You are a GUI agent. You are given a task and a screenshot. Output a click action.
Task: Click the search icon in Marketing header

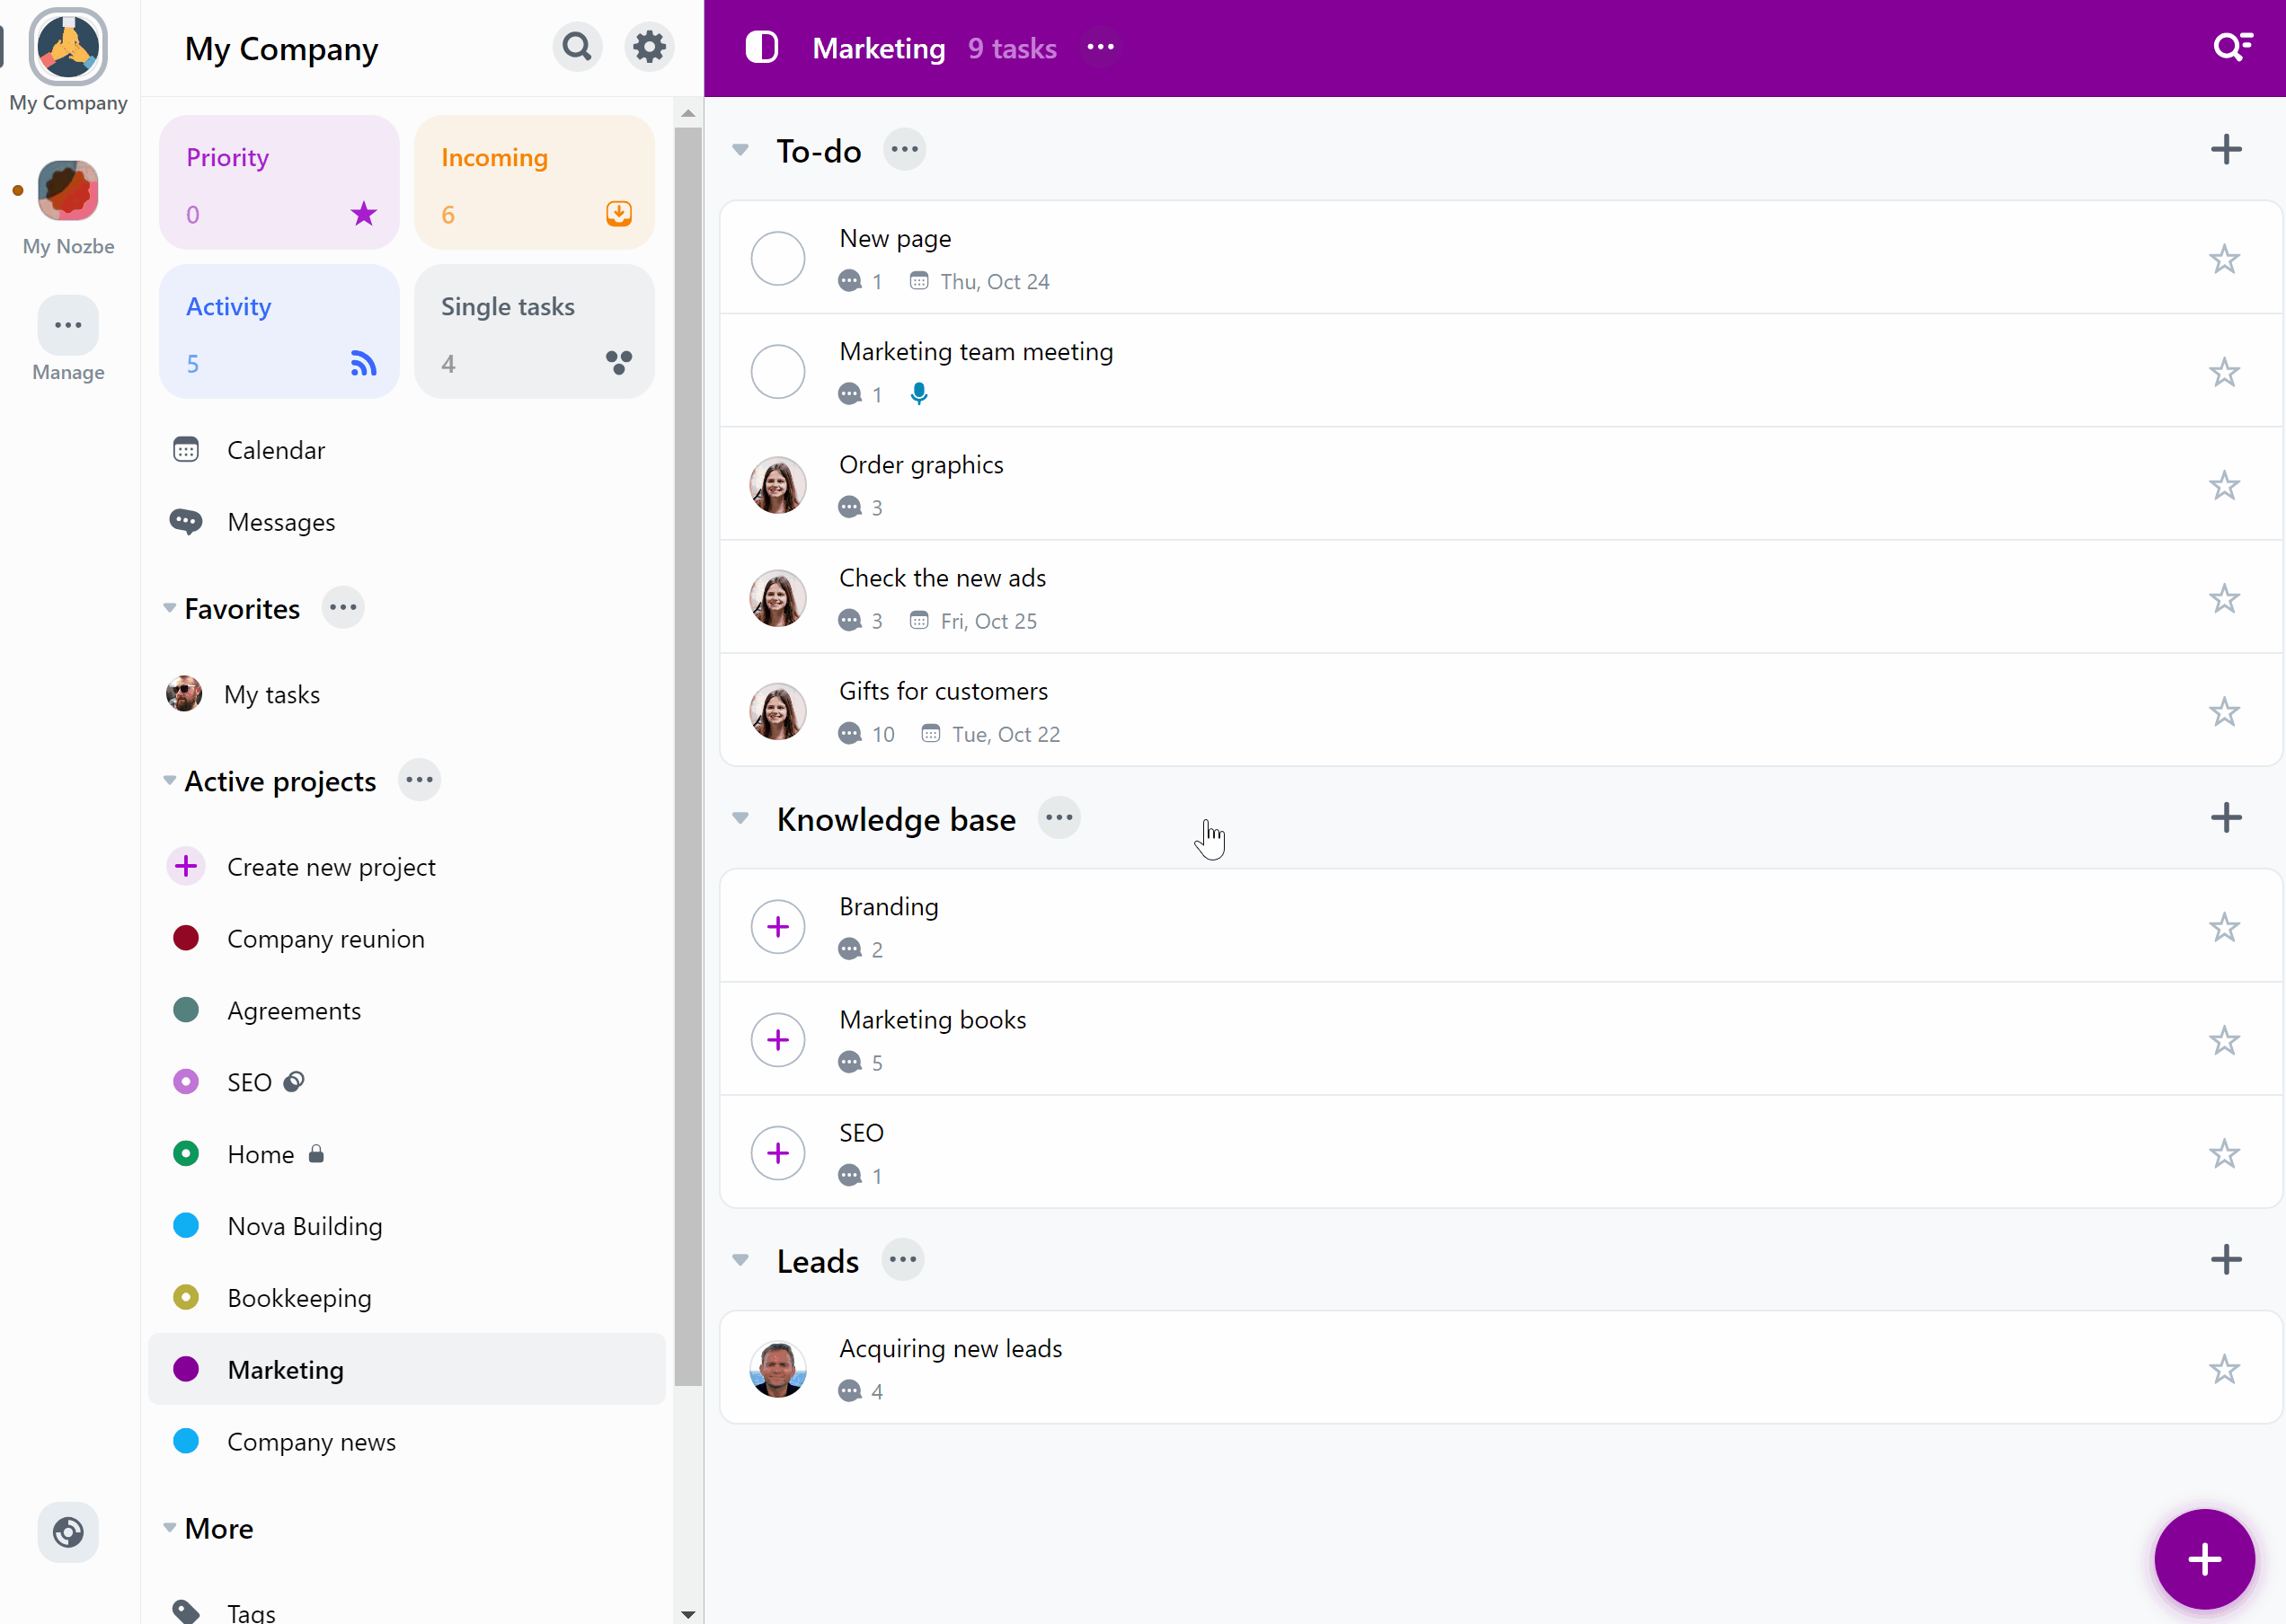(x=2231, y=48)
